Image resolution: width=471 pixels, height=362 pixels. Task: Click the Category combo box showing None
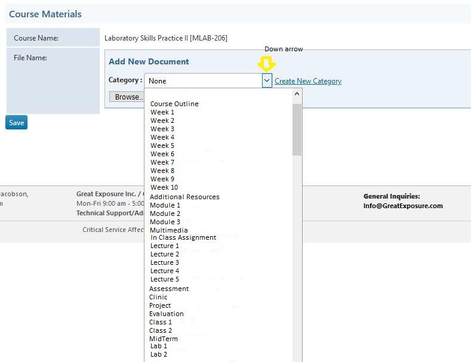(x=203, y=81)
